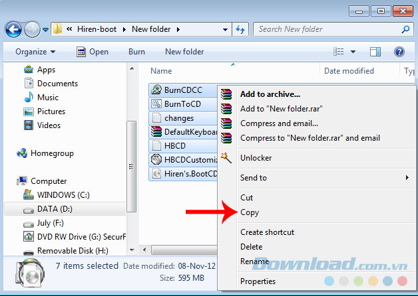Expand address bar previous locations dropdown
Screen dimensions: 418x296
click(225, 29)
